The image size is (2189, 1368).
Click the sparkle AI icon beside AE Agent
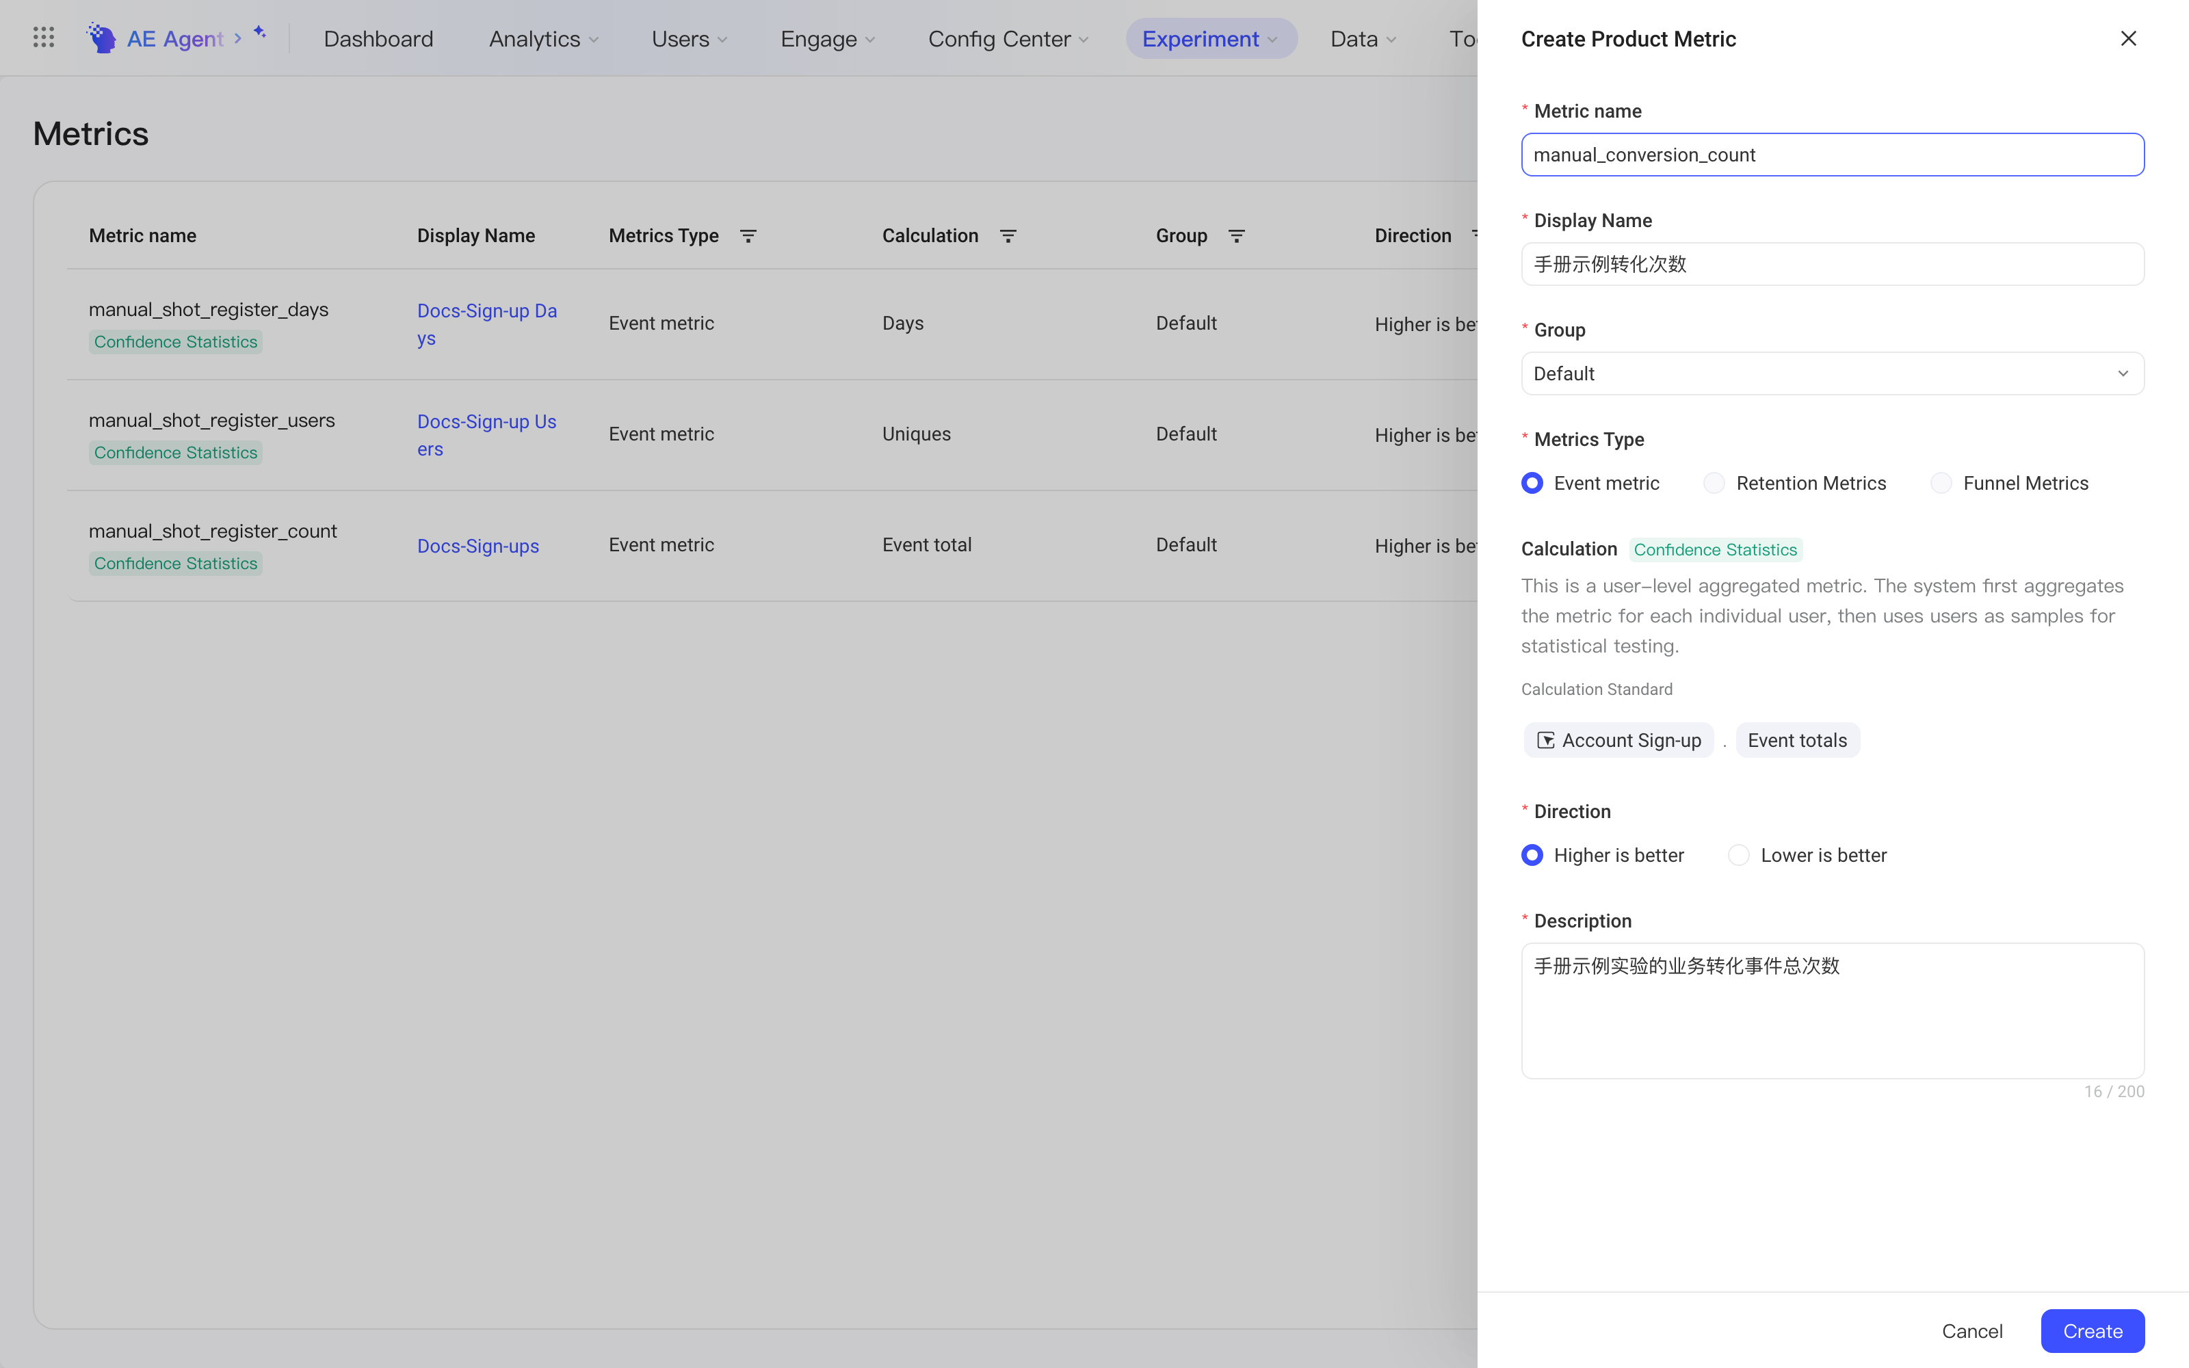point(260,33)
